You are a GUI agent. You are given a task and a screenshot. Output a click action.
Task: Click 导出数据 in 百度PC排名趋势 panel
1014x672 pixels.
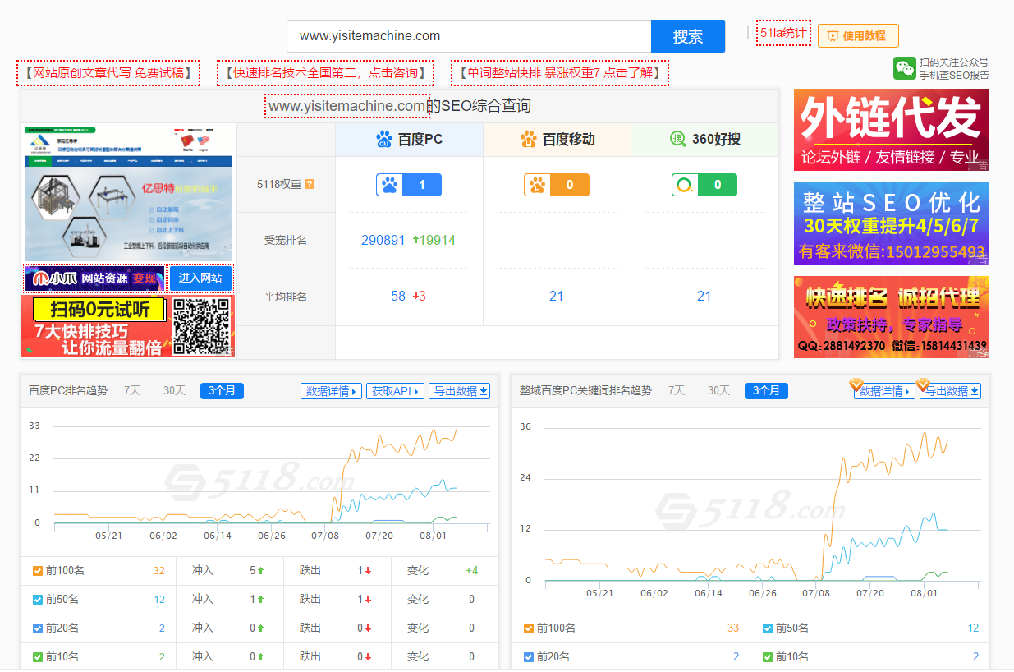[x=460, y=391]
